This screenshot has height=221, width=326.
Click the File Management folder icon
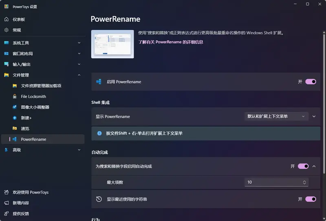coord(7,75)
